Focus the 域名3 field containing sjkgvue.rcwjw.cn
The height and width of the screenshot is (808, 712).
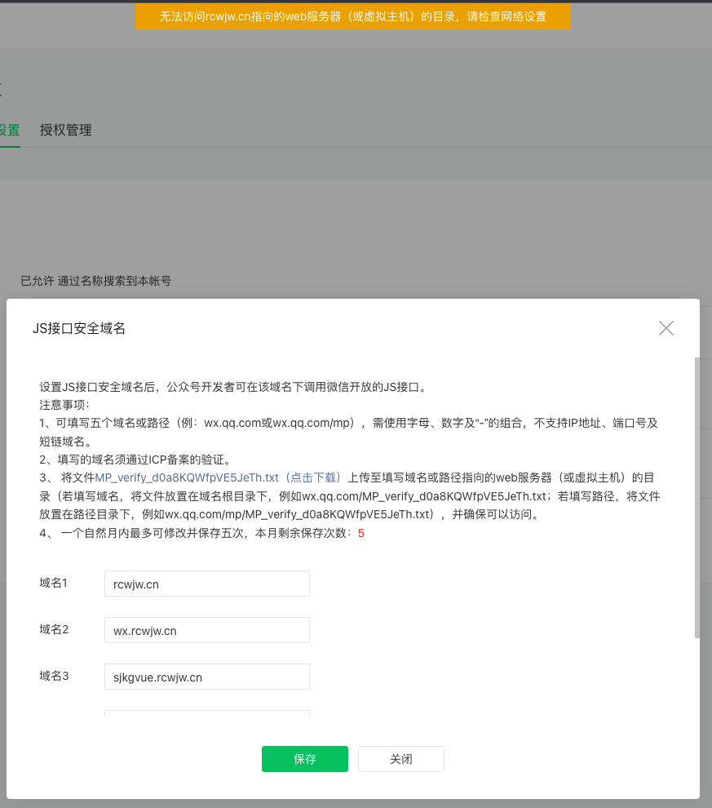pyautogui.click(x=207, y=676)
